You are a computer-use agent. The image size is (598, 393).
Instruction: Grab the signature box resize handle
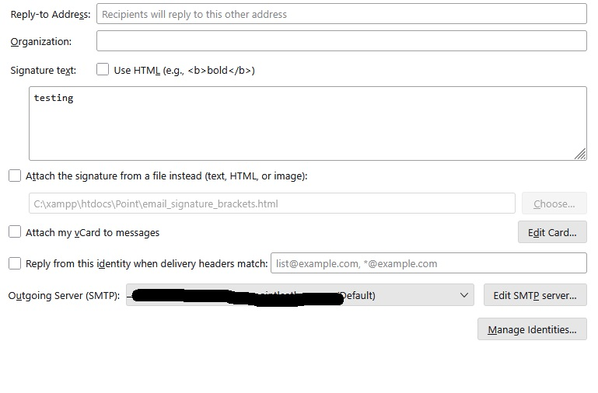pyautogui.click(x=580, y=154)
